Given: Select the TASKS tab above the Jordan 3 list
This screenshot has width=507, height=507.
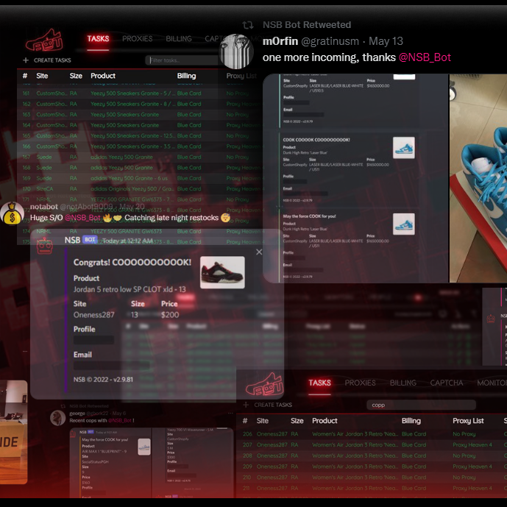Looking at the screenshot, I should tap(319, 383).
